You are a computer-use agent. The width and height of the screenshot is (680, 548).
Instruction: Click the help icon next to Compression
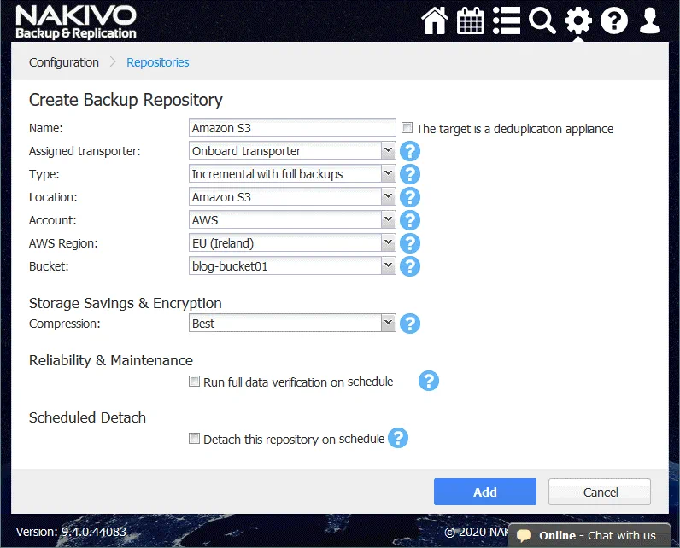[x=410, y=324]
